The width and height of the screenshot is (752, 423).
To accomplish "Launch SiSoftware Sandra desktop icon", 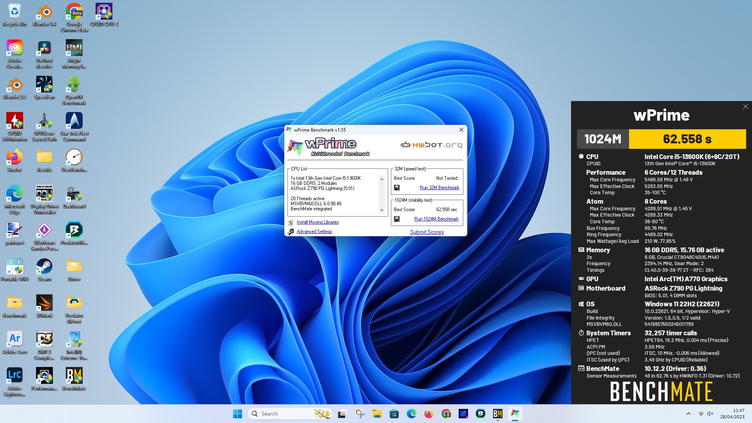I will pos(44,236).
